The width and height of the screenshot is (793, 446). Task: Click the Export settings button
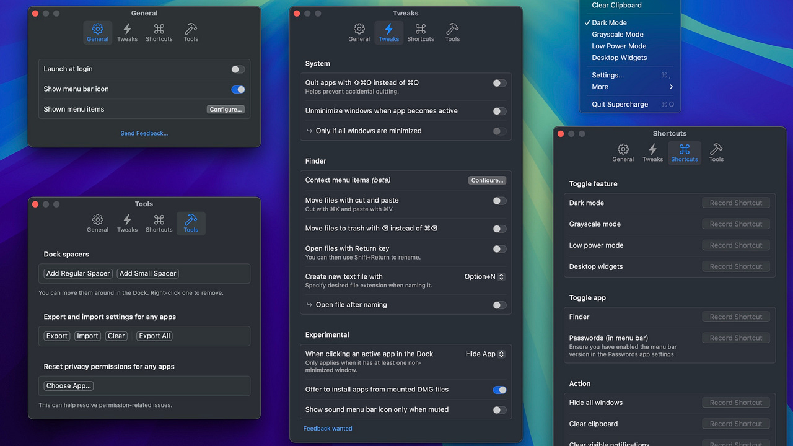coord(56,336)
